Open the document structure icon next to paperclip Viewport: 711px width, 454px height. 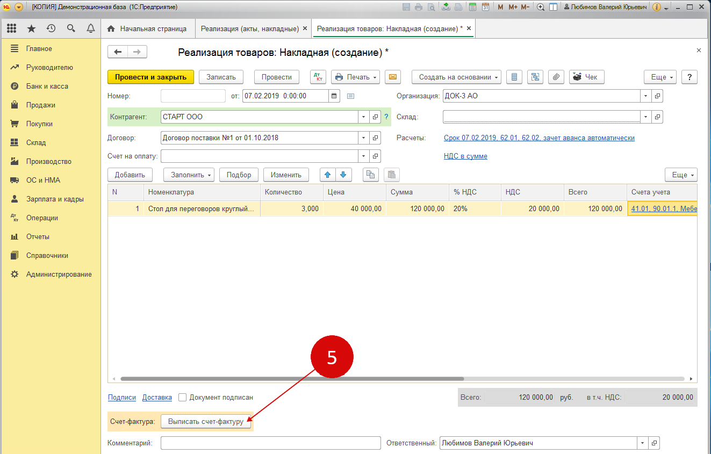pyautogui.click(x=535, y=77)
